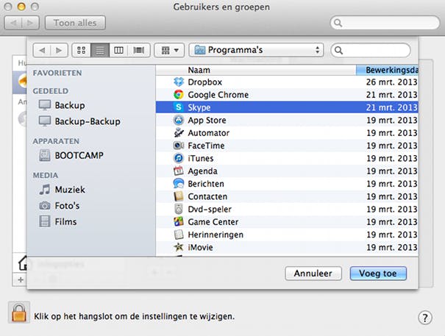Screen dimensions: 445x336
Task: Click the file dialog search field
Action: [x=371, y=50]
